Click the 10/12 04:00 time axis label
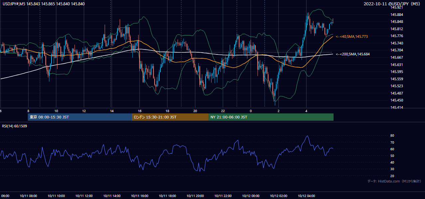The height and width of the screenshot is (199, 425). [x=306, y=196]
